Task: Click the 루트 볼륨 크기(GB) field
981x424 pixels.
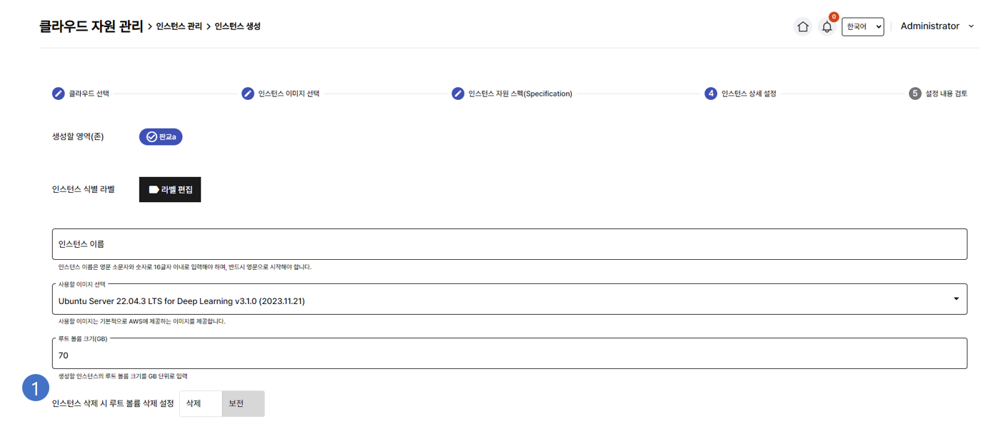Action: click(509, 355)
